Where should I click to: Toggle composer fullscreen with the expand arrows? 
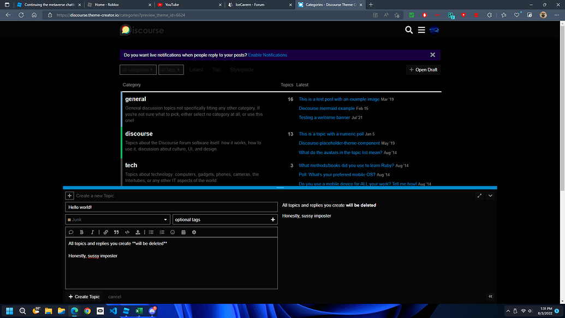tap(479, 196)
